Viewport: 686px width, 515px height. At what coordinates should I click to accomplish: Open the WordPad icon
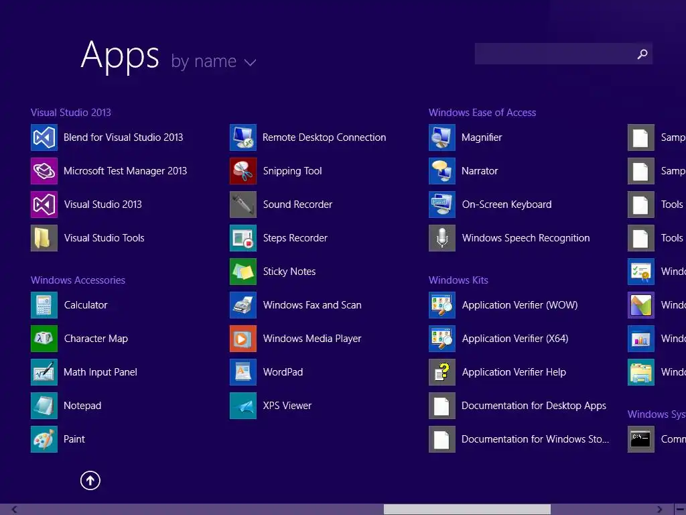tap(243, 372)
